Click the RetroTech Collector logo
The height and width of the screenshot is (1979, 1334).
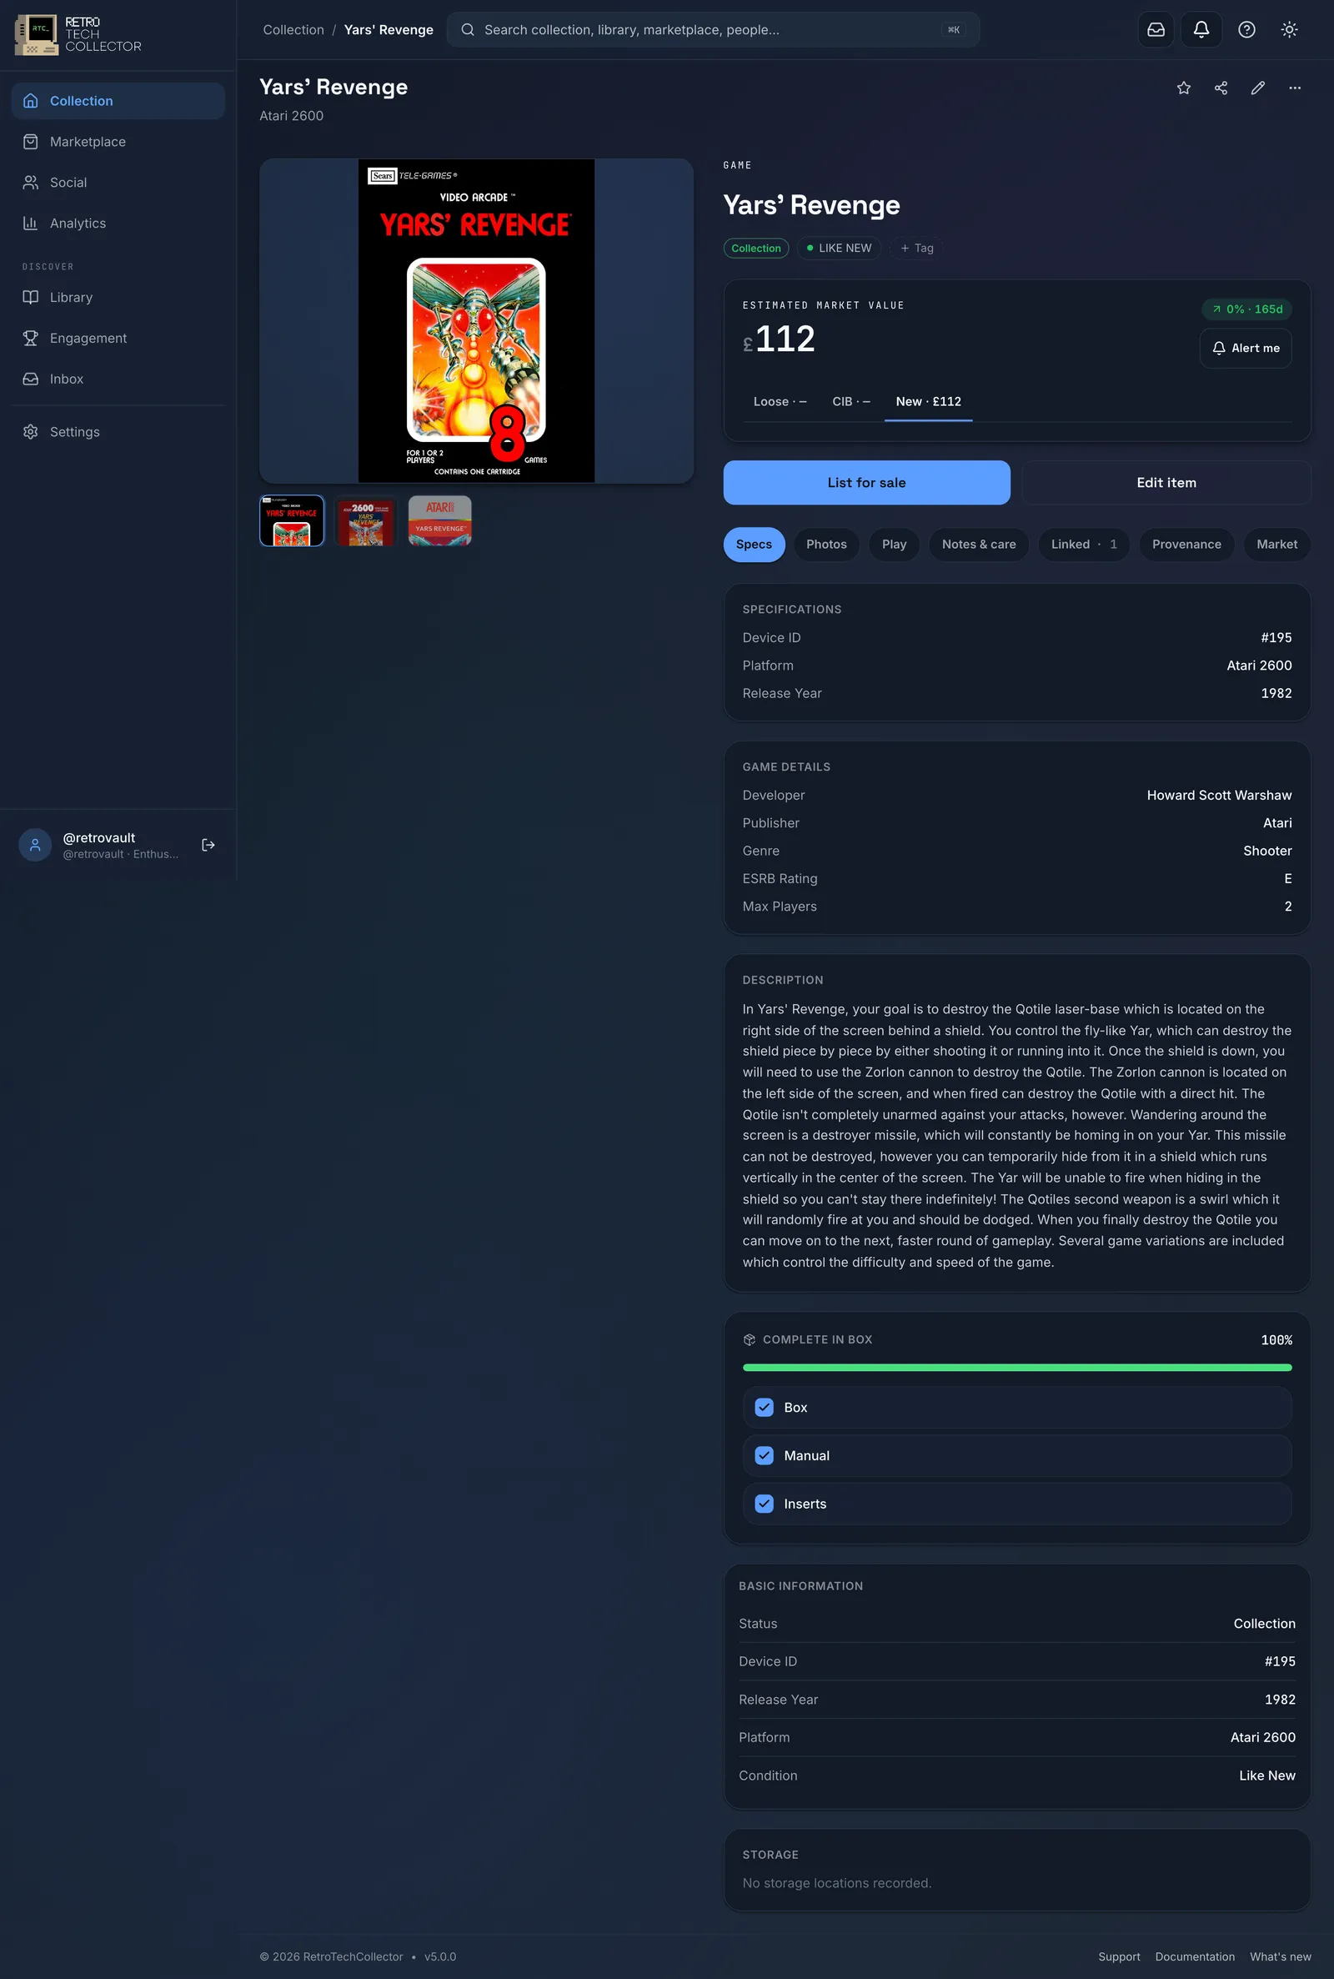coord(78,35)
